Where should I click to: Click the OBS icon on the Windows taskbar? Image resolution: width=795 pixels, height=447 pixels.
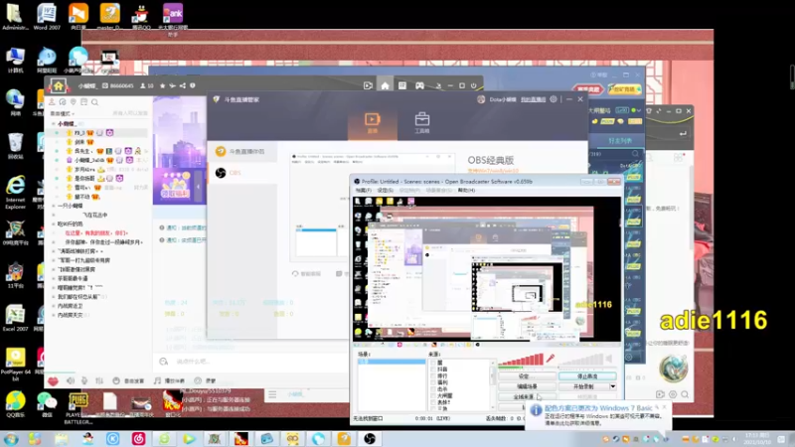point(370,439)
